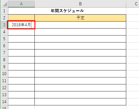Select column B header

(x=80, y=4)
